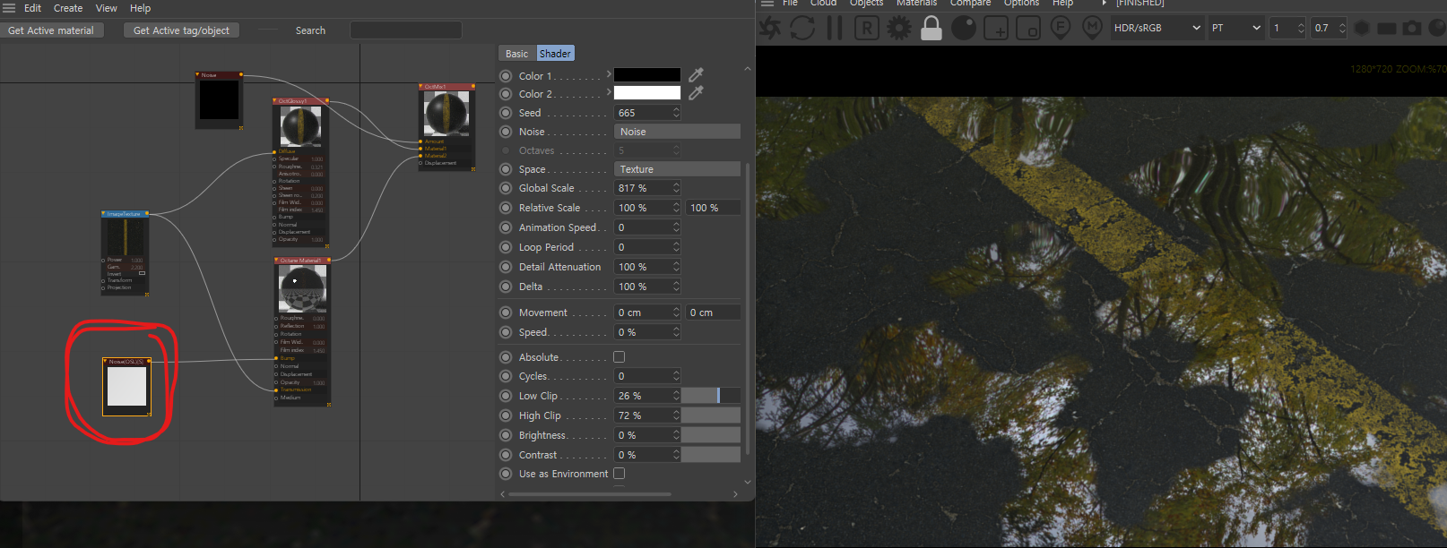The image size is (1447, 548).
Task: Tick the Use as Environment checkbox
Action: point(619,474)
